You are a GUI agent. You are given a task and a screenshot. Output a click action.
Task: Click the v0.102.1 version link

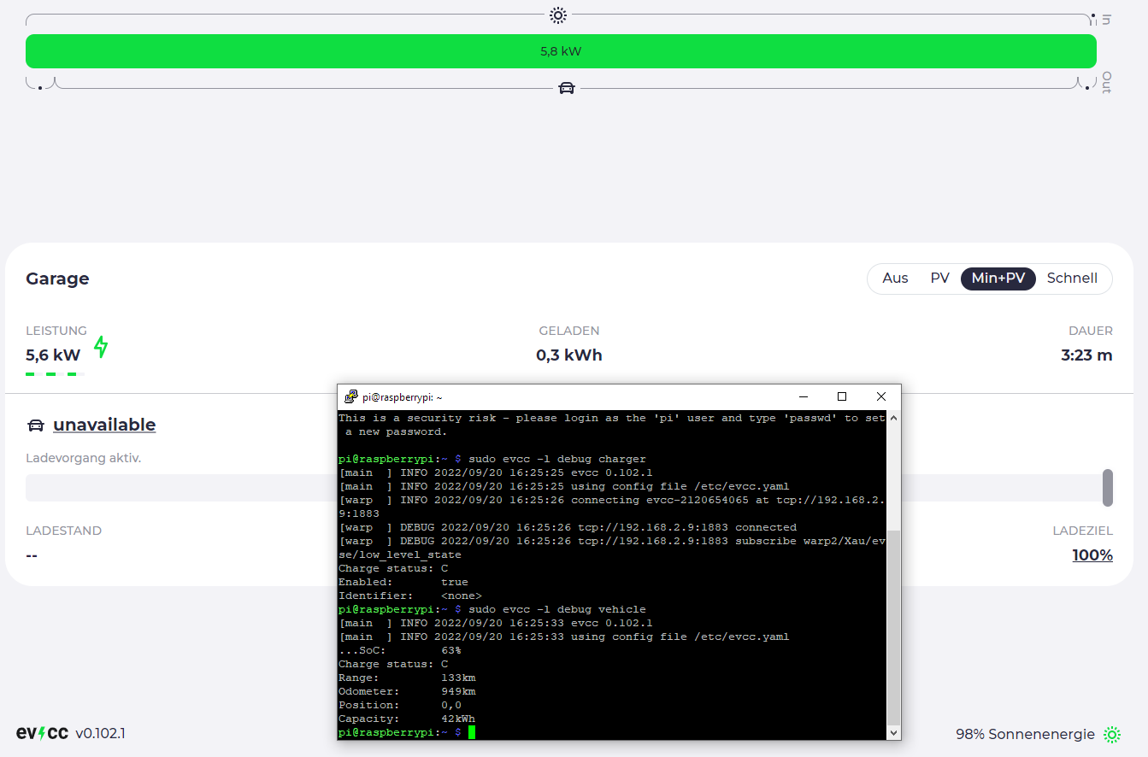point(100,733)
